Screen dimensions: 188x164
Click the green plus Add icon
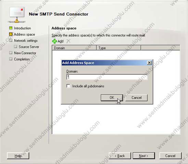tap(54, 41)
